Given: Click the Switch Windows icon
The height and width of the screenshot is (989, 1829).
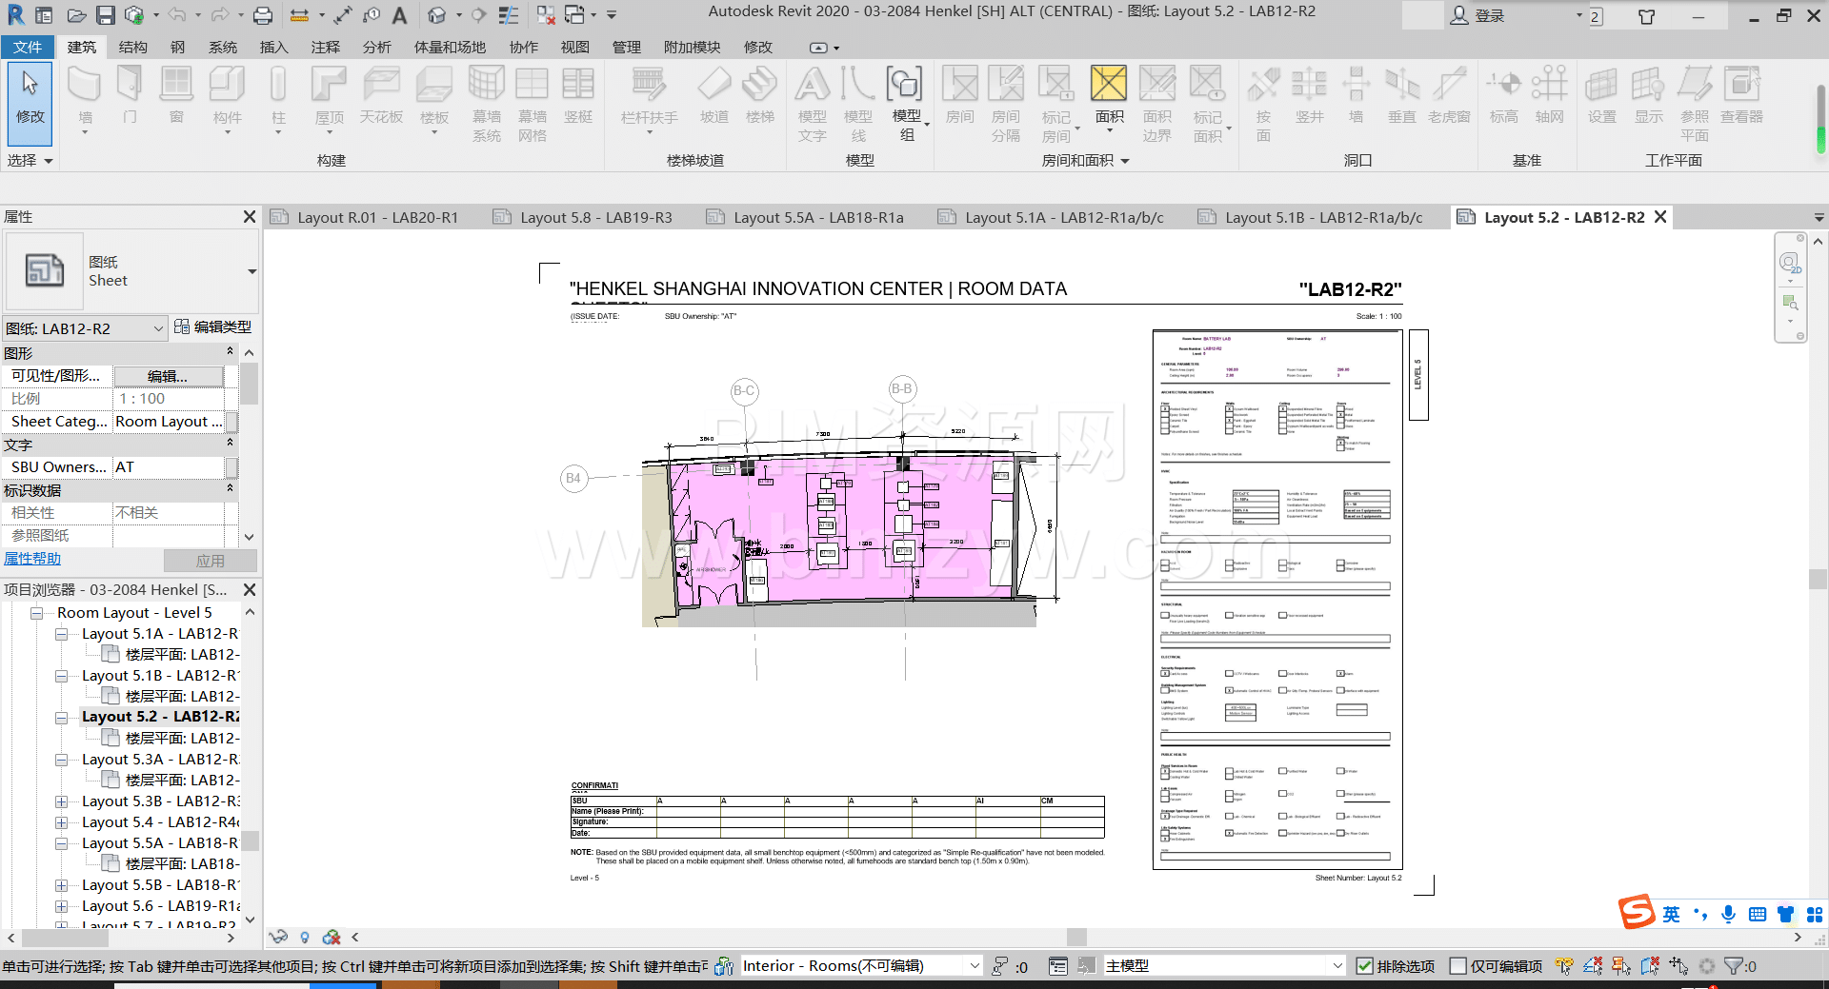Looking at the screenshot, I should (575, 15).
